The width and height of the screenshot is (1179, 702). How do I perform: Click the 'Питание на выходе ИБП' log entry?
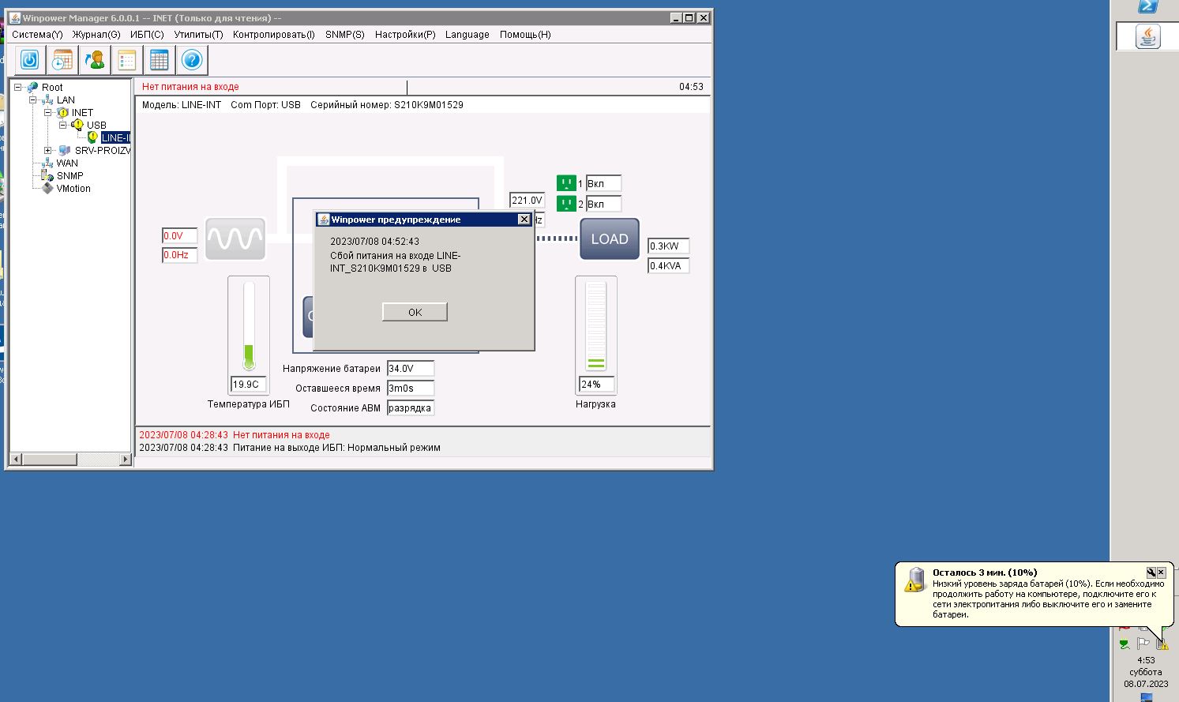coord(290,448)
